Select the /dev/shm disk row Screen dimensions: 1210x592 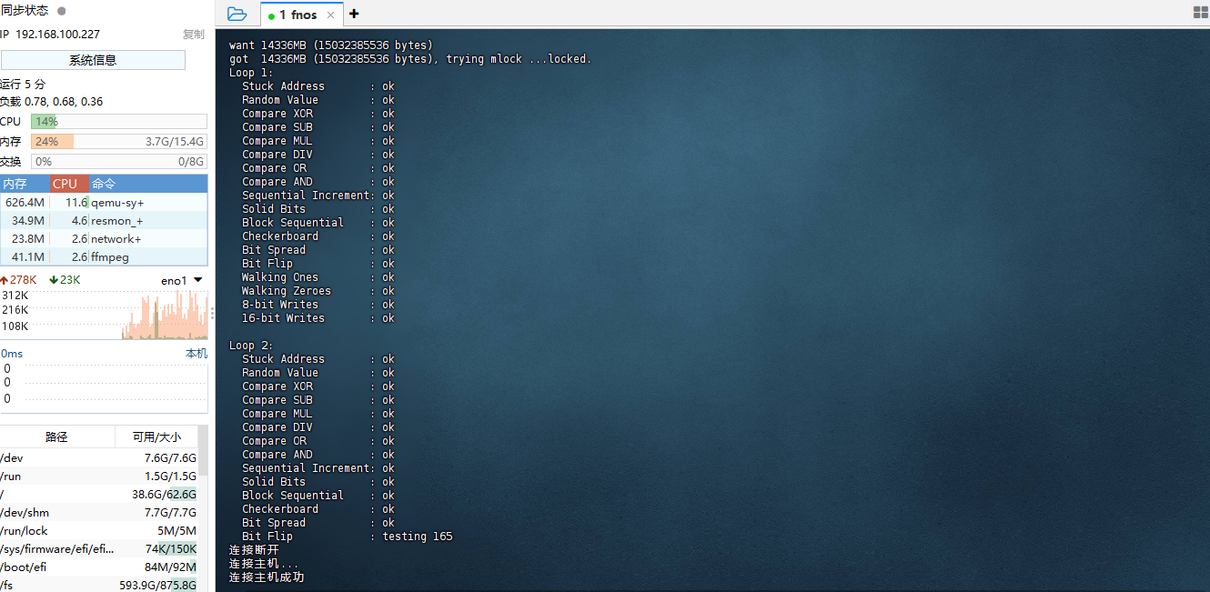pyautogui.click(x=98, y=512)
